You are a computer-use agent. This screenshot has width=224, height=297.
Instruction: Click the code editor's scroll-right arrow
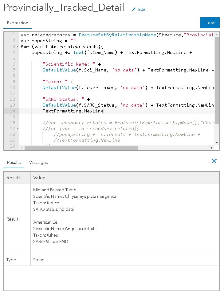coord(211,148)
